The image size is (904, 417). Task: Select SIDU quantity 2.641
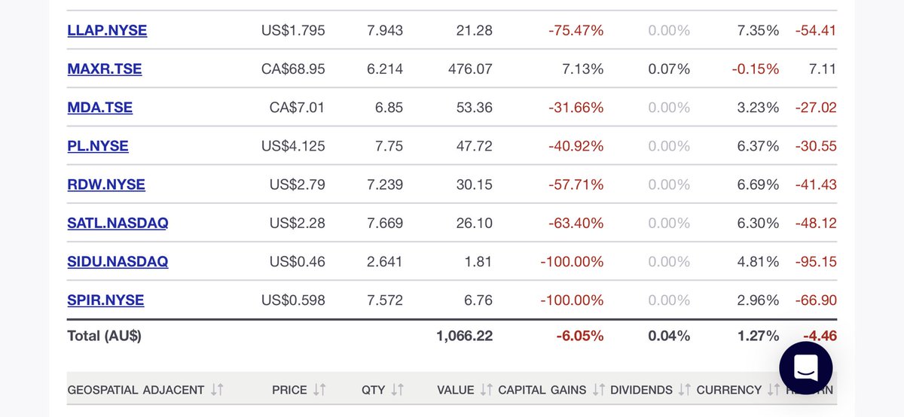pyautogui.click(x=384, y=262)
